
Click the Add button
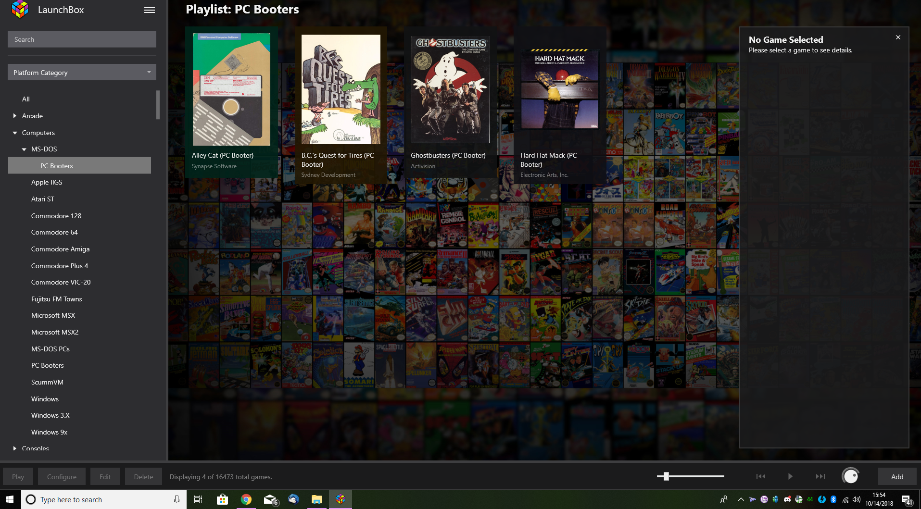(897, 477)
